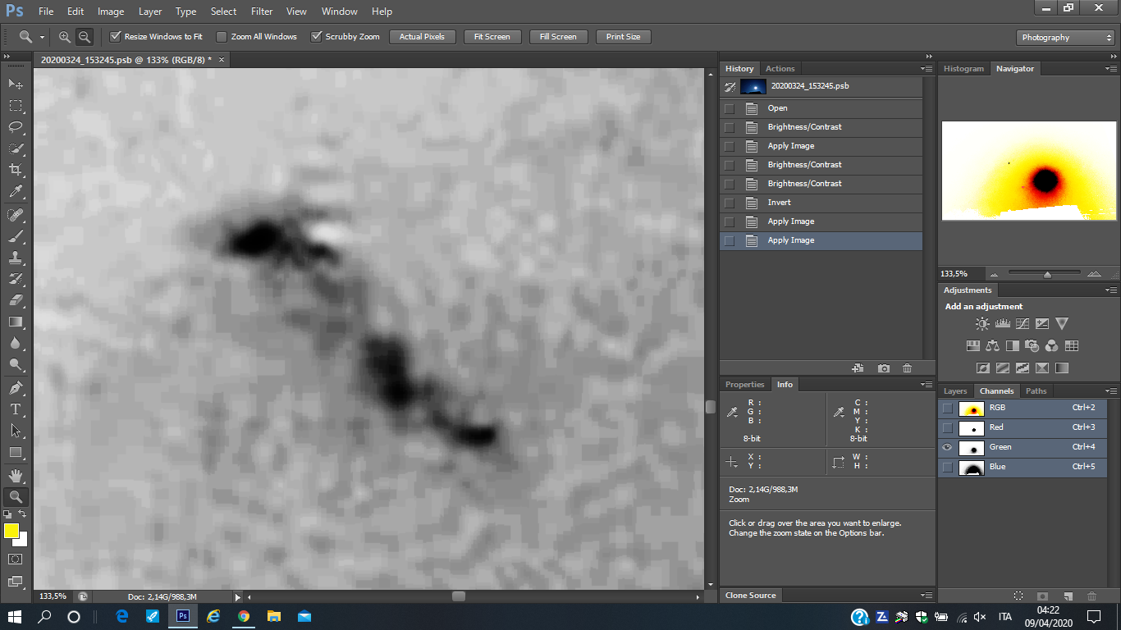Viewport: 1121px width, 630px height.
Task: Switch to the Layers tab
Action: point(955,391)
